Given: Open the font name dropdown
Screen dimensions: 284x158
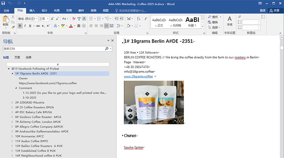Looking at the screenshot, I should [x=37, y=18].
